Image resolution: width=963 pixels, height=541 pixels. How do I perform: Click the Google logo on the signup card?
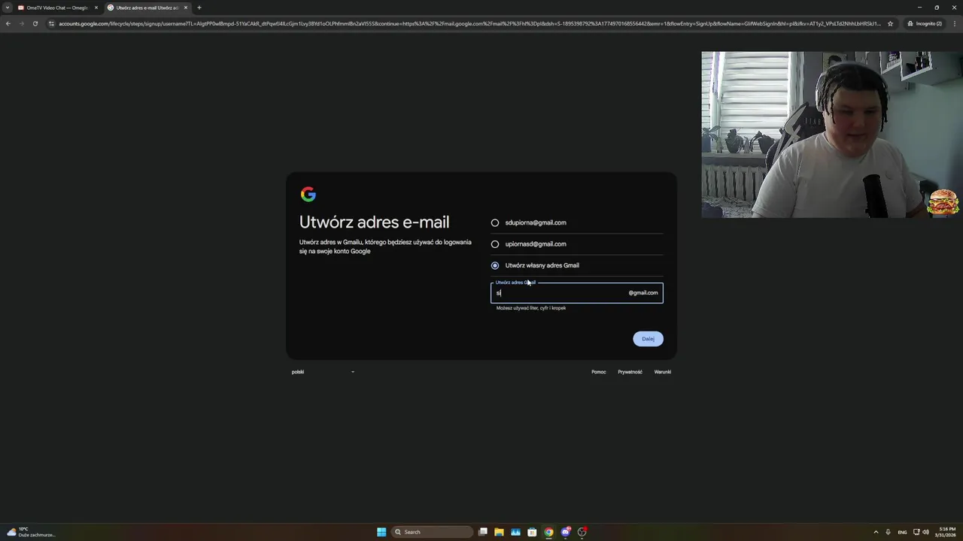pos(308,195)
